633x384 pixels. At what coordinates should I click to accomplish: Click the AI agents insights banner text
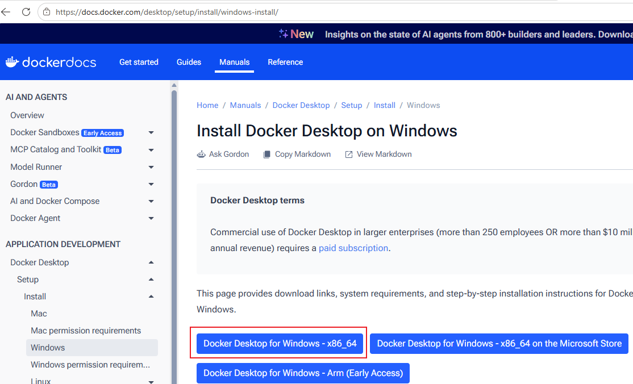pos(479,34)
